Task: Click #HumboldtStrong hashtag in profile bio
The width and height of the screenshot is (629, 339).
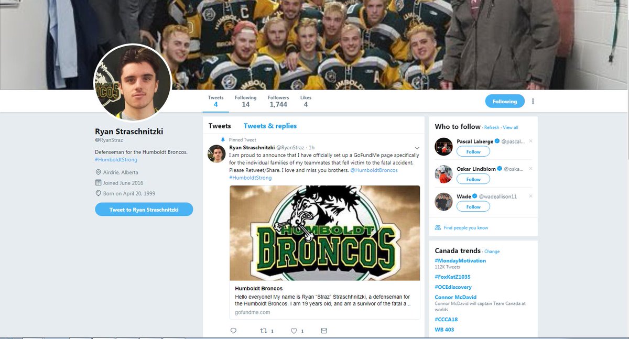Action: [x=116, y=159]
